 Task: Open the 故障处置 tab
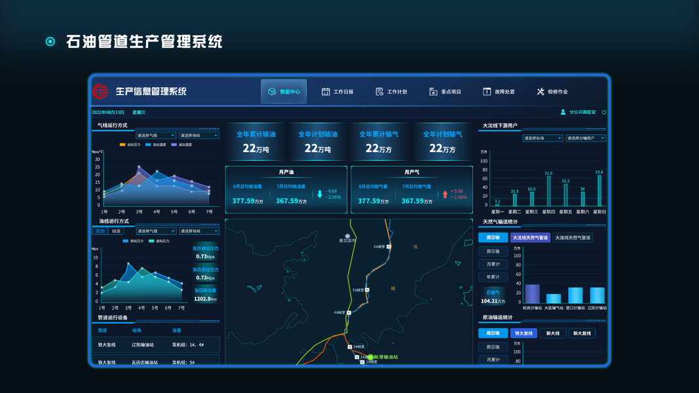click(x=499, y=91)
